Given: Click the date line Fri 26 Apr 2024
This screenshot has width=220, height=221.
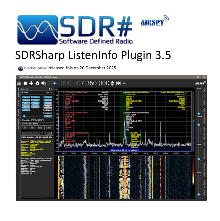Looking at the screenshot, I should [36, 137].
